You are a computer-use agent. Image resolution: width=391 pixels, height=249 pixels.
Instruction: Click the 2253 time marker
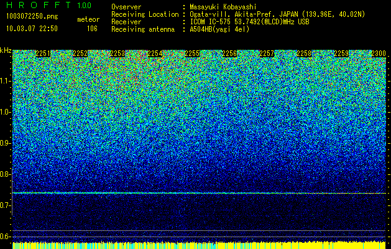click(x=117, y=54)
